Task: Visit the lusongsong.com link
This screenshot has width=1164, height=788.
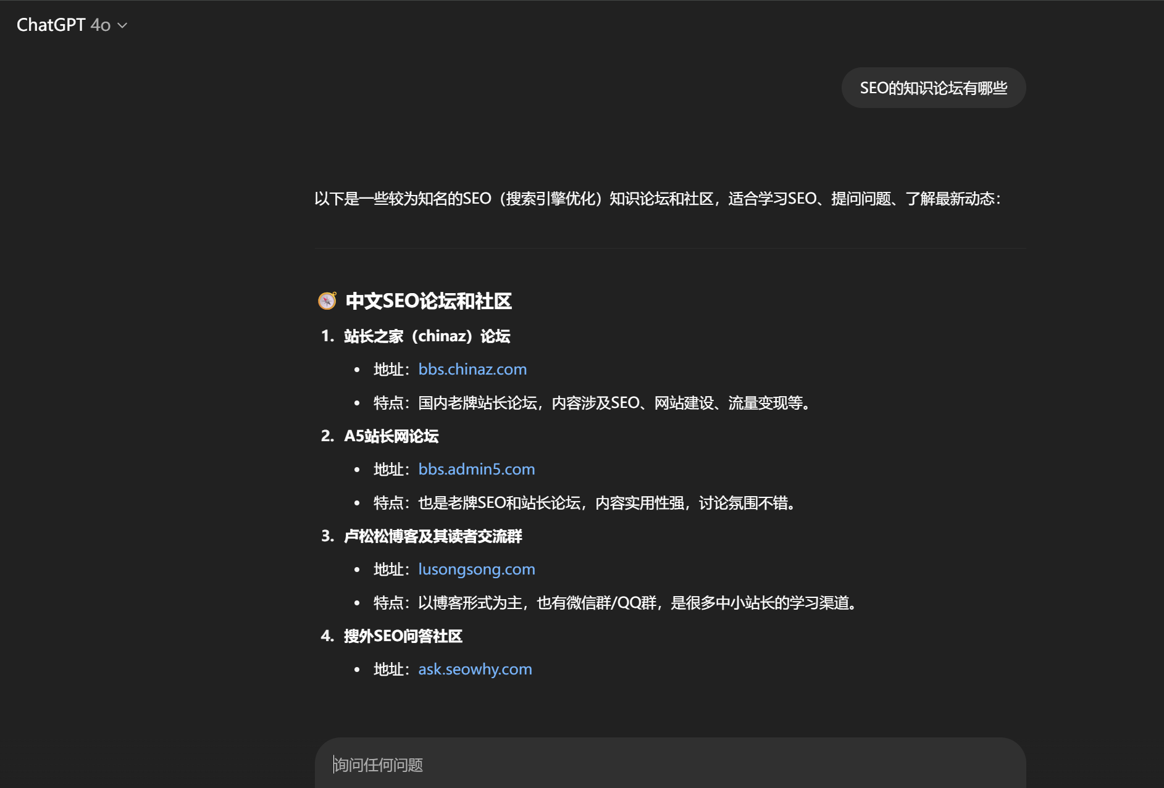Action: tap(477, 569)
